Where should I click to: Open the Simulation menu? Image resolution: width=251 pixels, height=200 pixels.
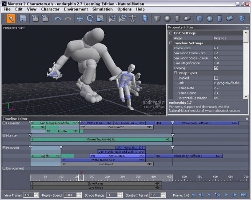(103, 9)
